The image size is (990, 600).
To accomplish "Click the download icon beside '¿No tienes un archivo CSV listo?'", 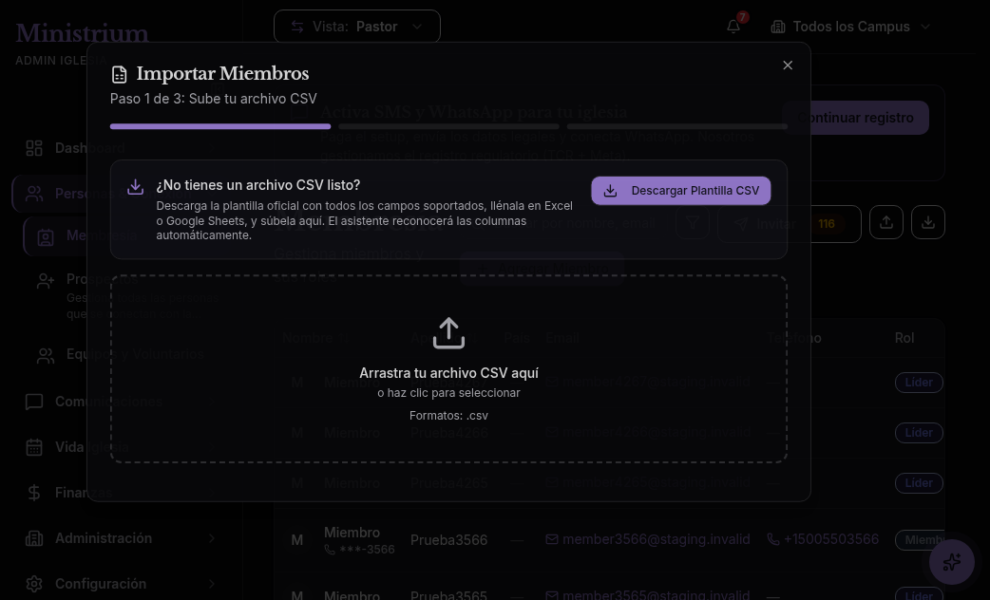I will pyautogui.click(x=135, y=187).
